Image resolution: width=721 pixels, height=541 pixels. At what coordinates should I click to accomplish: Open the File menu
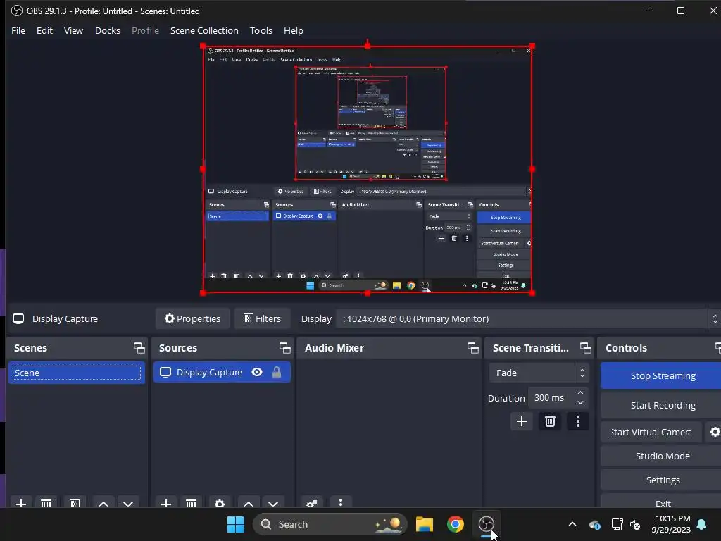18,30
